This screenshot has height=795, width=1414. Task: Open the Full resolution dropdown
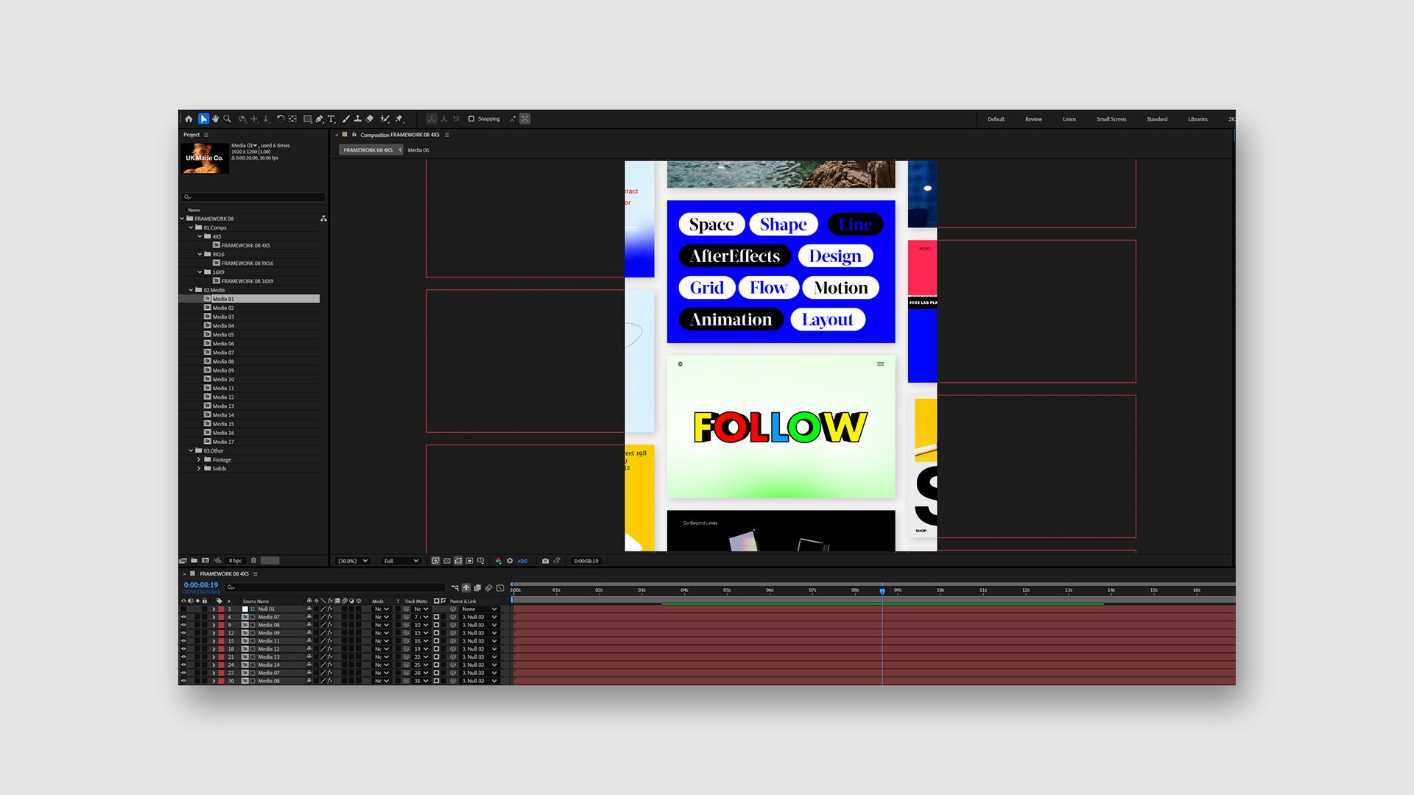coord(401,561)
